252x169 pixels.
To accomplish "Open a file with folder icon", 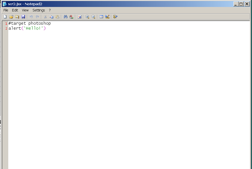I will click(11, 17).
